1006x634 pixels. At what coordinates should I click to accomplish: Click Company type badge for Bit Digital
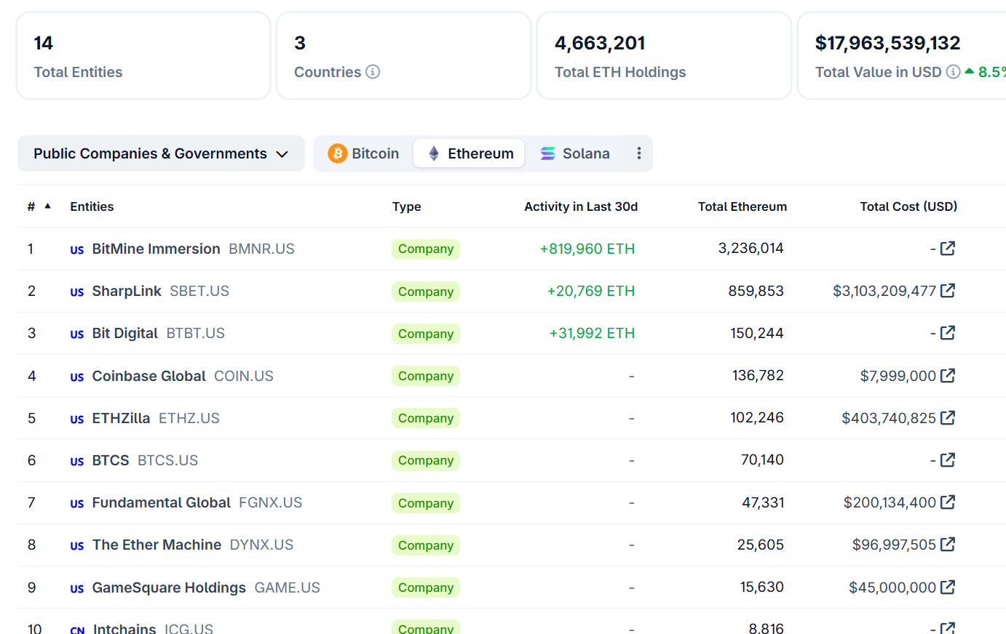(426, 334)
